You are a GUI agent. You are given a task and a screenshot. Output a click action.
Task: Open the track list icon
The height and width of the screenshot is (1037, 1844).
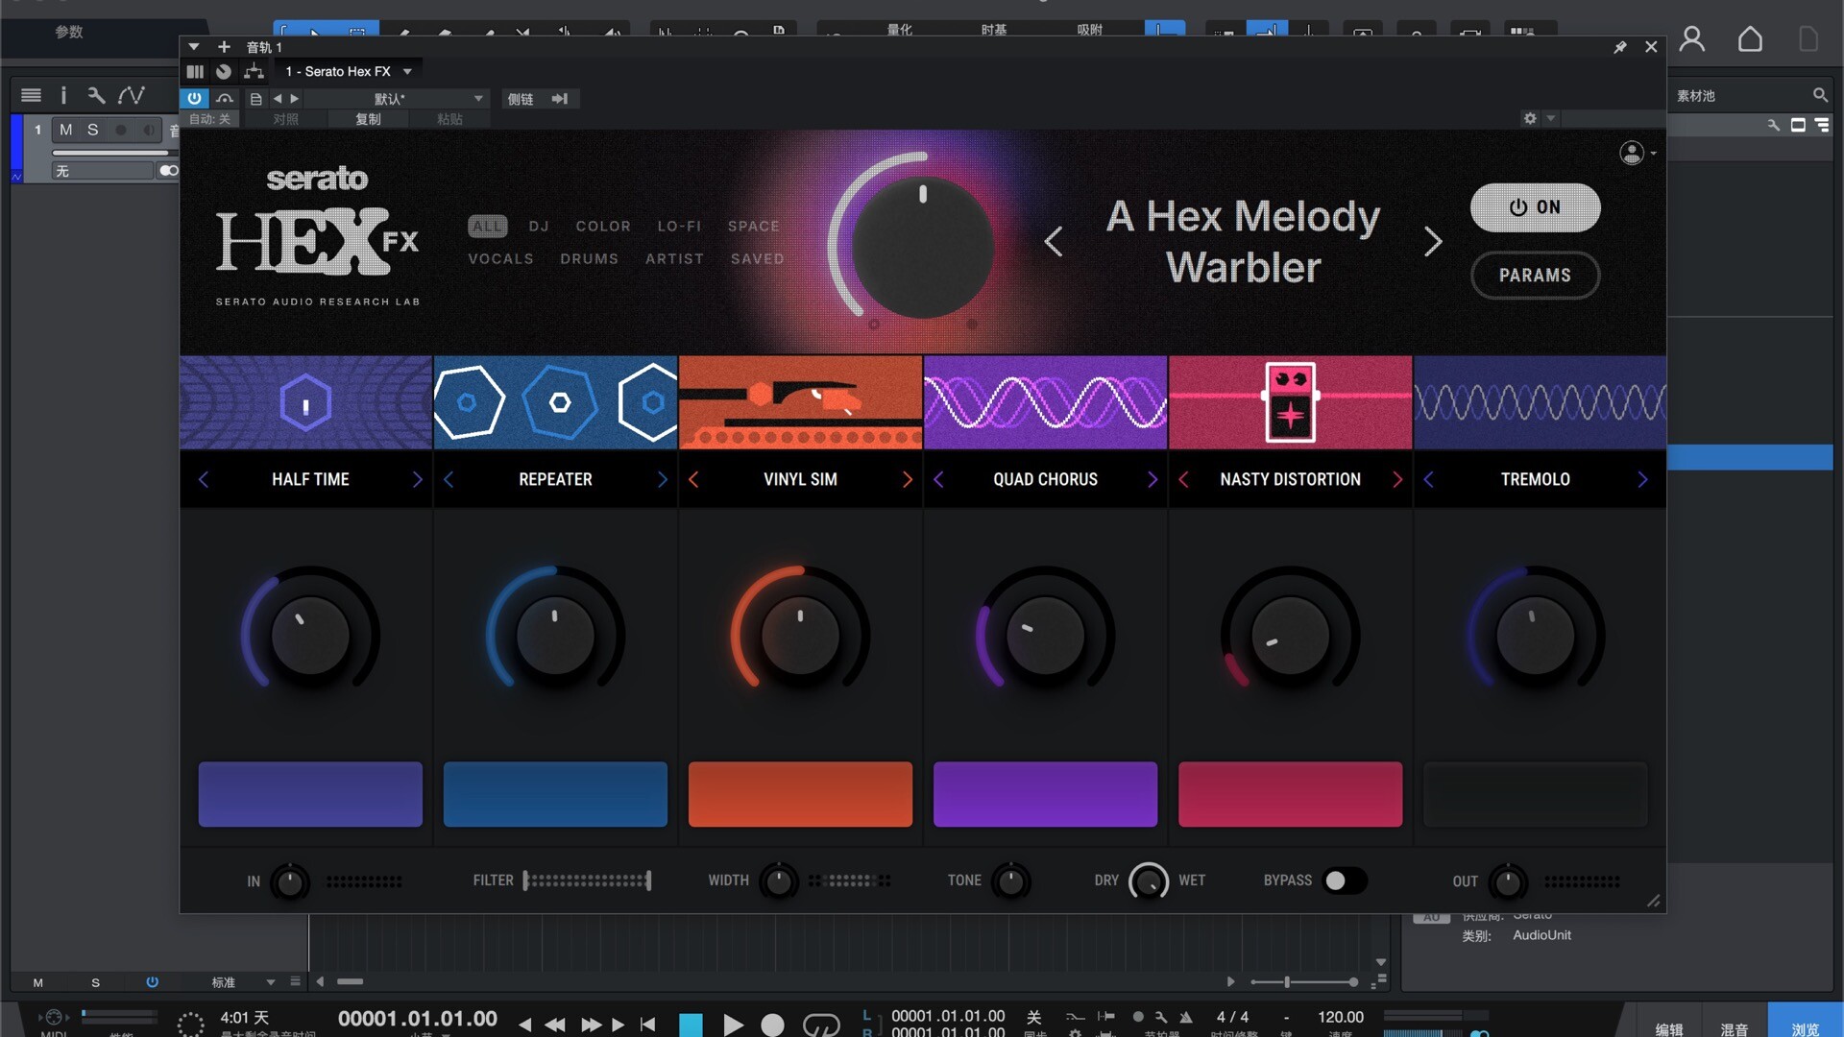pyautogui.click(x=31, y=95)
